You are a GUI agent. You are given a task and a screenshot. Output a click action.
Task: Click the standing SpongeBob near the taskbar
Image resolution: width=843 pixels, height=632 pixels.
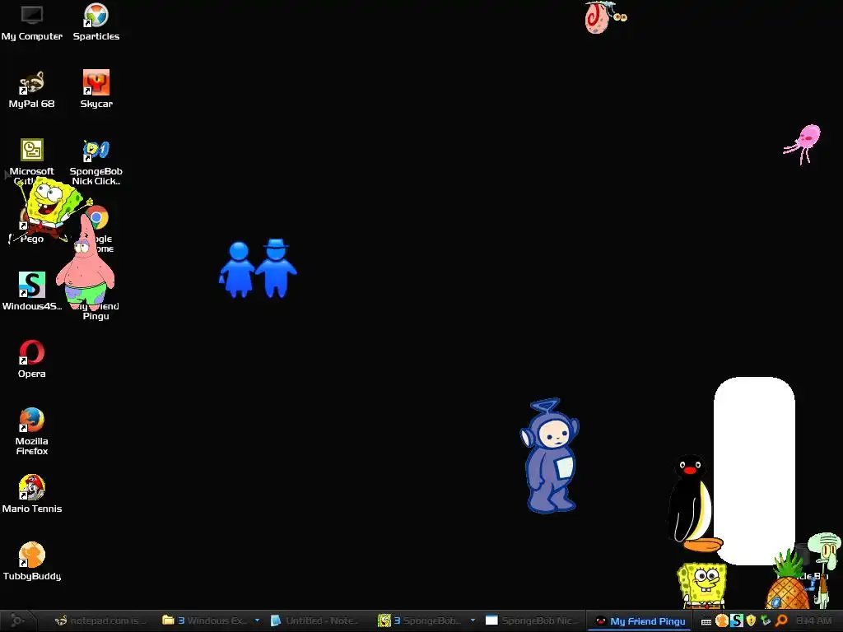click(x=701, y=586)
